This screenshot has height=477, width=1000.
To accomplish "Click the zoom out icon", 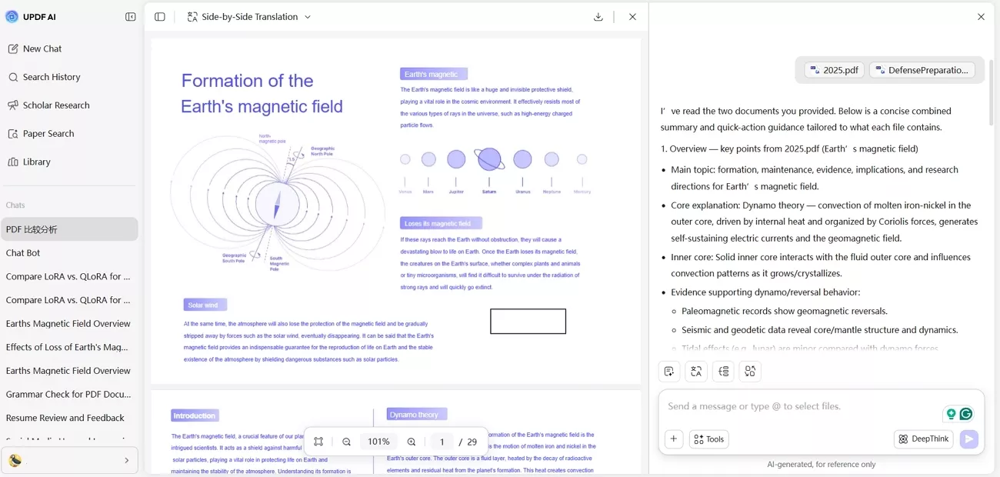I will tap(346, 441).
